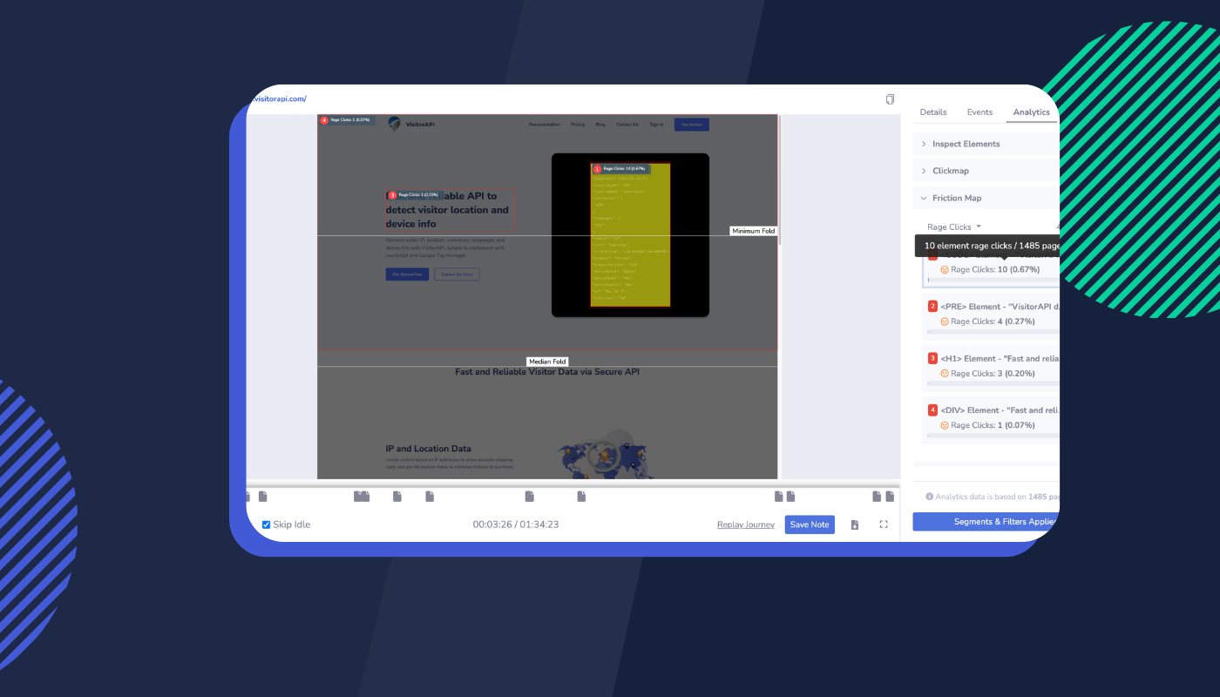Copy the page URL with the clipboard icon
1220x697 pixels.
[x=890, y=99]
